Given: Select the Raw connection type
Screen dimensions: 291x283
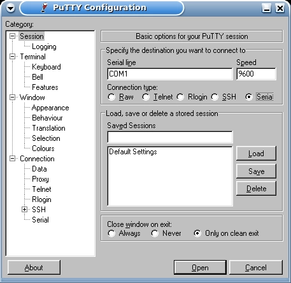Looking at the screenshot, I should click(111, 97).
